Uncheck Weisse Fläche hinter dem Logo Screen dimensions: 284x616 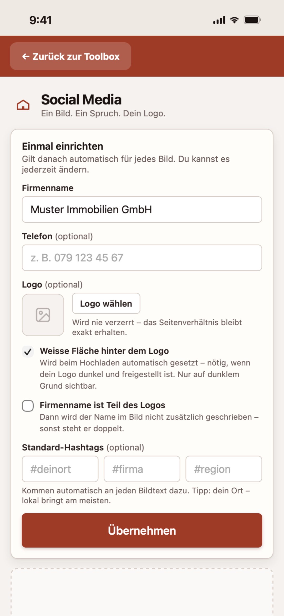(28, 352)
